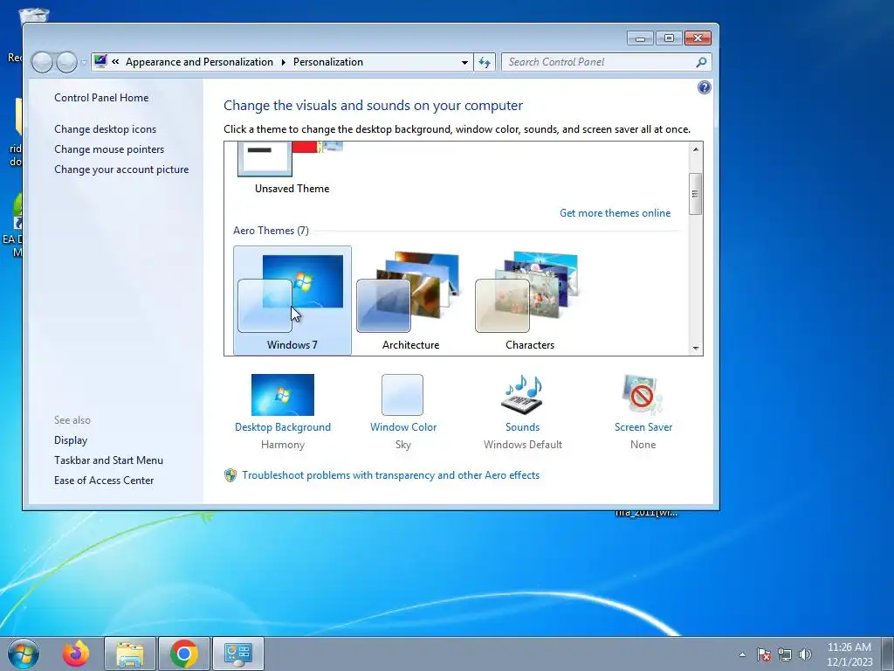894x671 pixels.
Task: Show hidden tray icons arrow
Action: pos(742,654)
